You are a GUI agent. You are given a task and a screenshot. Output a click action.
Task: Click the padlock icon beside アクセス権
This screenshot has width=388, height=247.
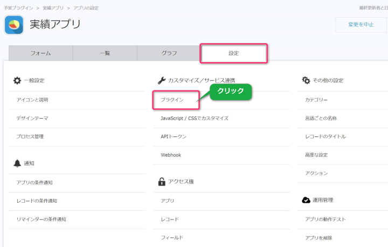click(x=161, y=182)
